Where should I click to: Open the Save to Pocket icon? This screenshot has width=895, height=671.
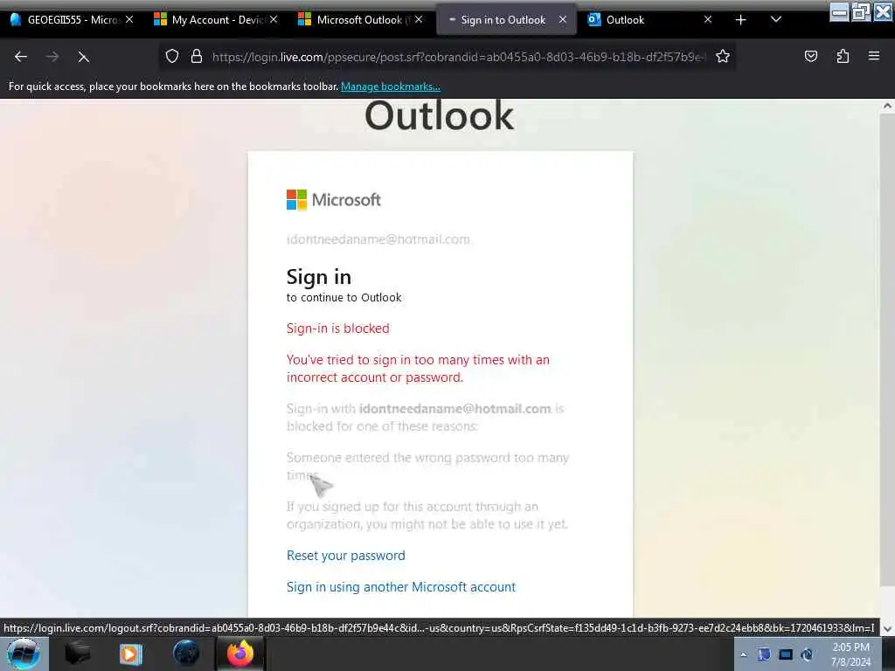tap(810, 56)
